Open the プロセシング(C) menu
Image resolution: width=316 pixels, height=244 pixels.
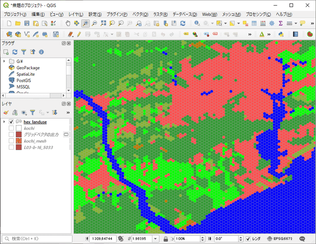pos(258,14)
